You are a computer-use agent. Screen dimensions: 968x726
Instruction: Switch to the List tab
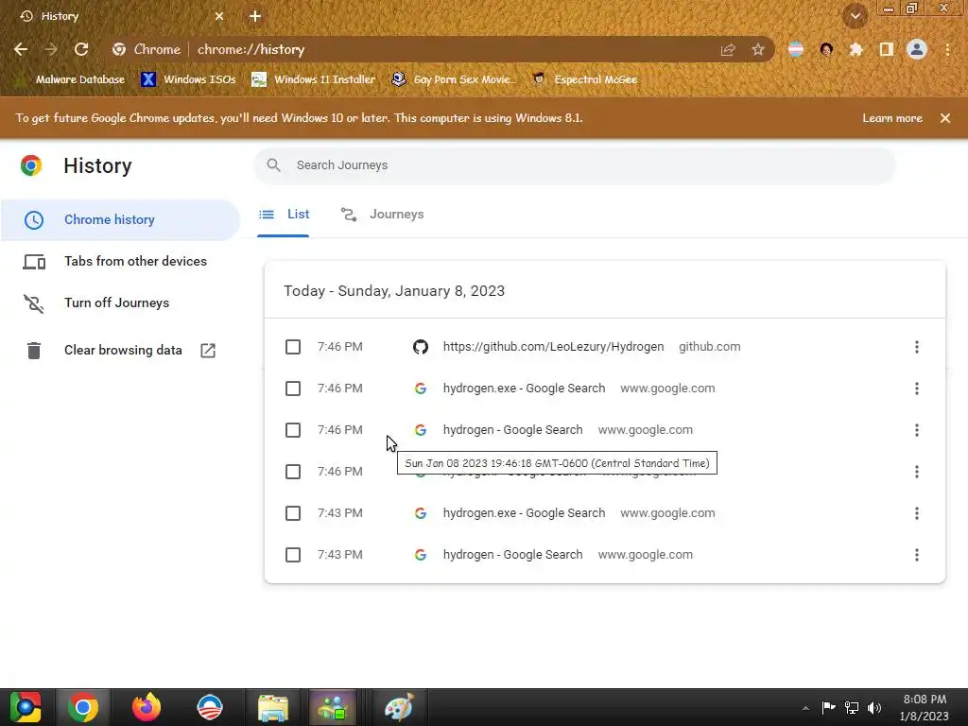[284, 215]
